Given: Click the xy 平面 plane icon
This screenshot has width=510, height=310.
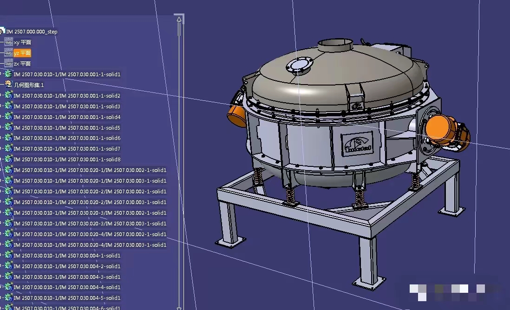Looking at the screenshot, I should pos(8,42).
